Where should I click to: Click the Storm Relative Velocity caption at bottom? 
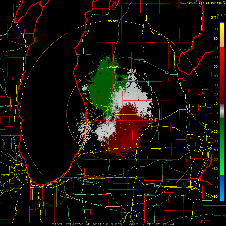pyautogui.click(x=113, y=224)
